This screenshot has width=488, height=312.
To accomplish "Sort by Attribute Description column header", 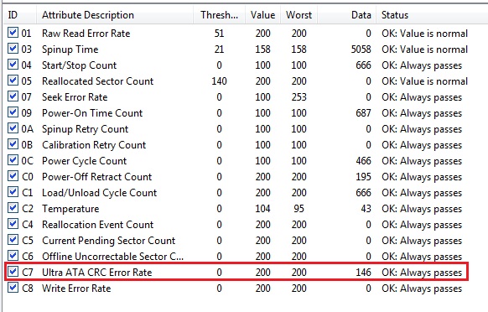I will (x=115, y=15).
